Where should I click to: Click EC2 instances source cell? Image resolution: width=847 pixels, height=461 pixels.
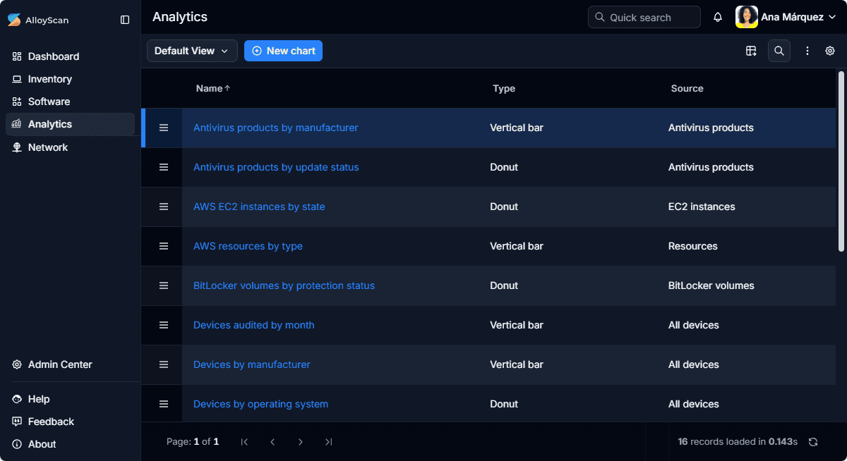tap(702, 207)
